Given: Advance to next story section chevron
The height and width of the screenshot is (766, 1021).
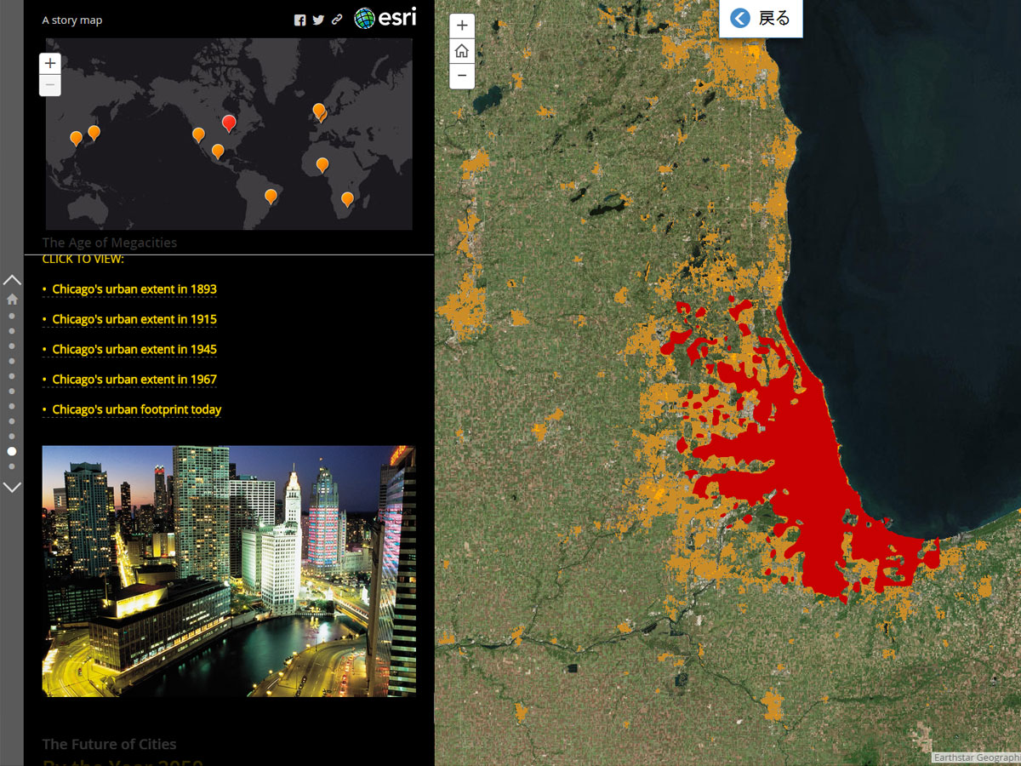Looking at the screenshot, I should (x=12, y=488).
